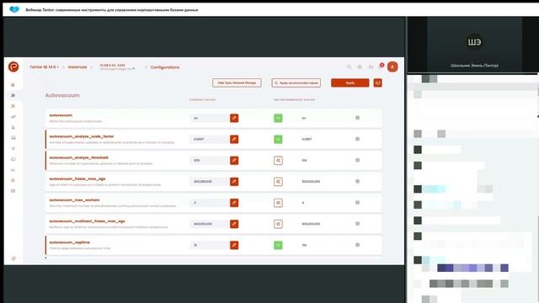The image size is (539, 303).
Task: Apply recommended value to autovacuum_multixact_freeze_max_age
Action: click(x=278, y=224)
